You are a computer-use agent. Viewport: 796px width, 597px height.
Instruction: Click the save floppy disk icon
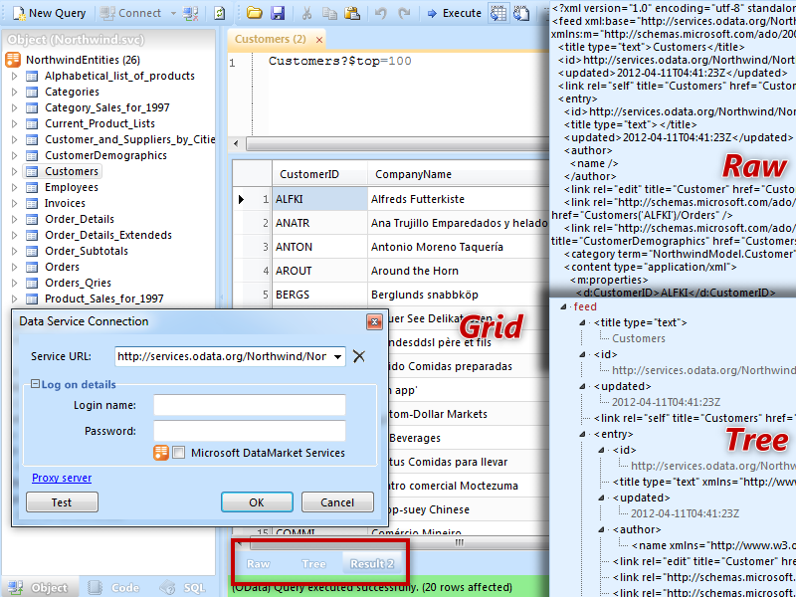click(x=278, y=13)
